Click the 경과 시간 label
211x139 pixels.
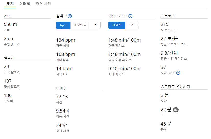(63, 131)
